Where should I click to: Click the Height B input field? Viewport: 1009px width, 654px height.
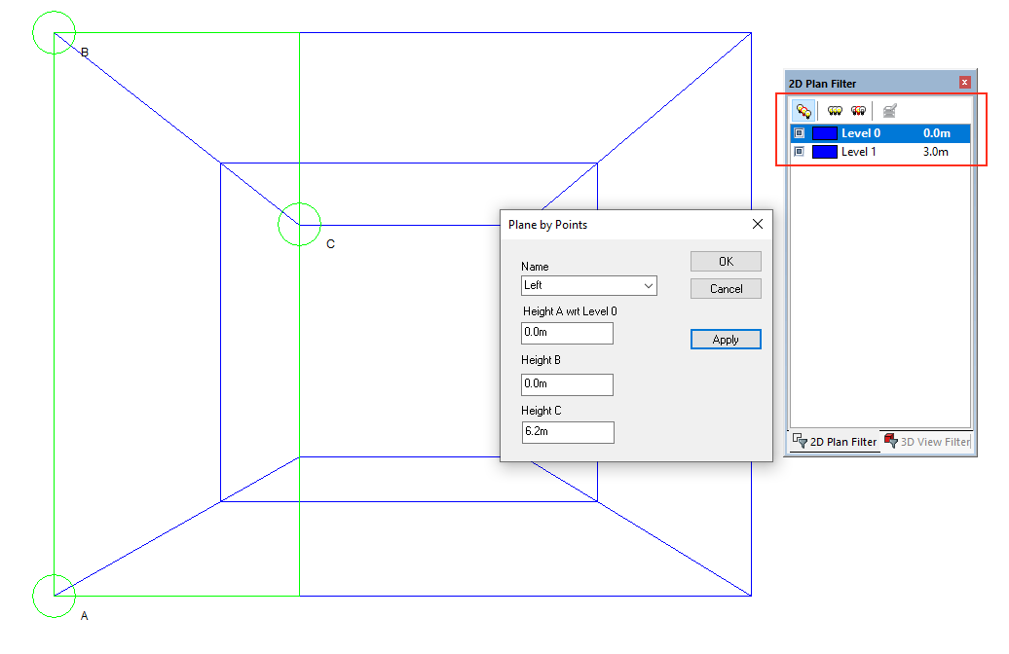(567, 383)
